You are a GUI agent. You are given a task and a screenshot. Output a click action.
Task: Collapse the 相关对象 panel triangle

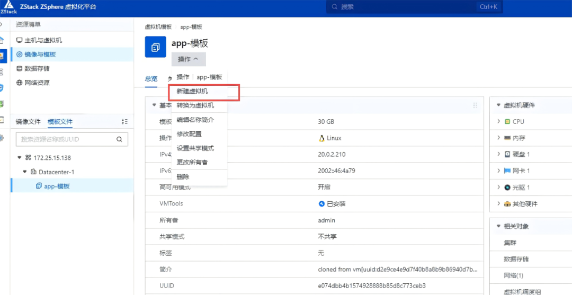pyautogui.click(x=498, y=227)
